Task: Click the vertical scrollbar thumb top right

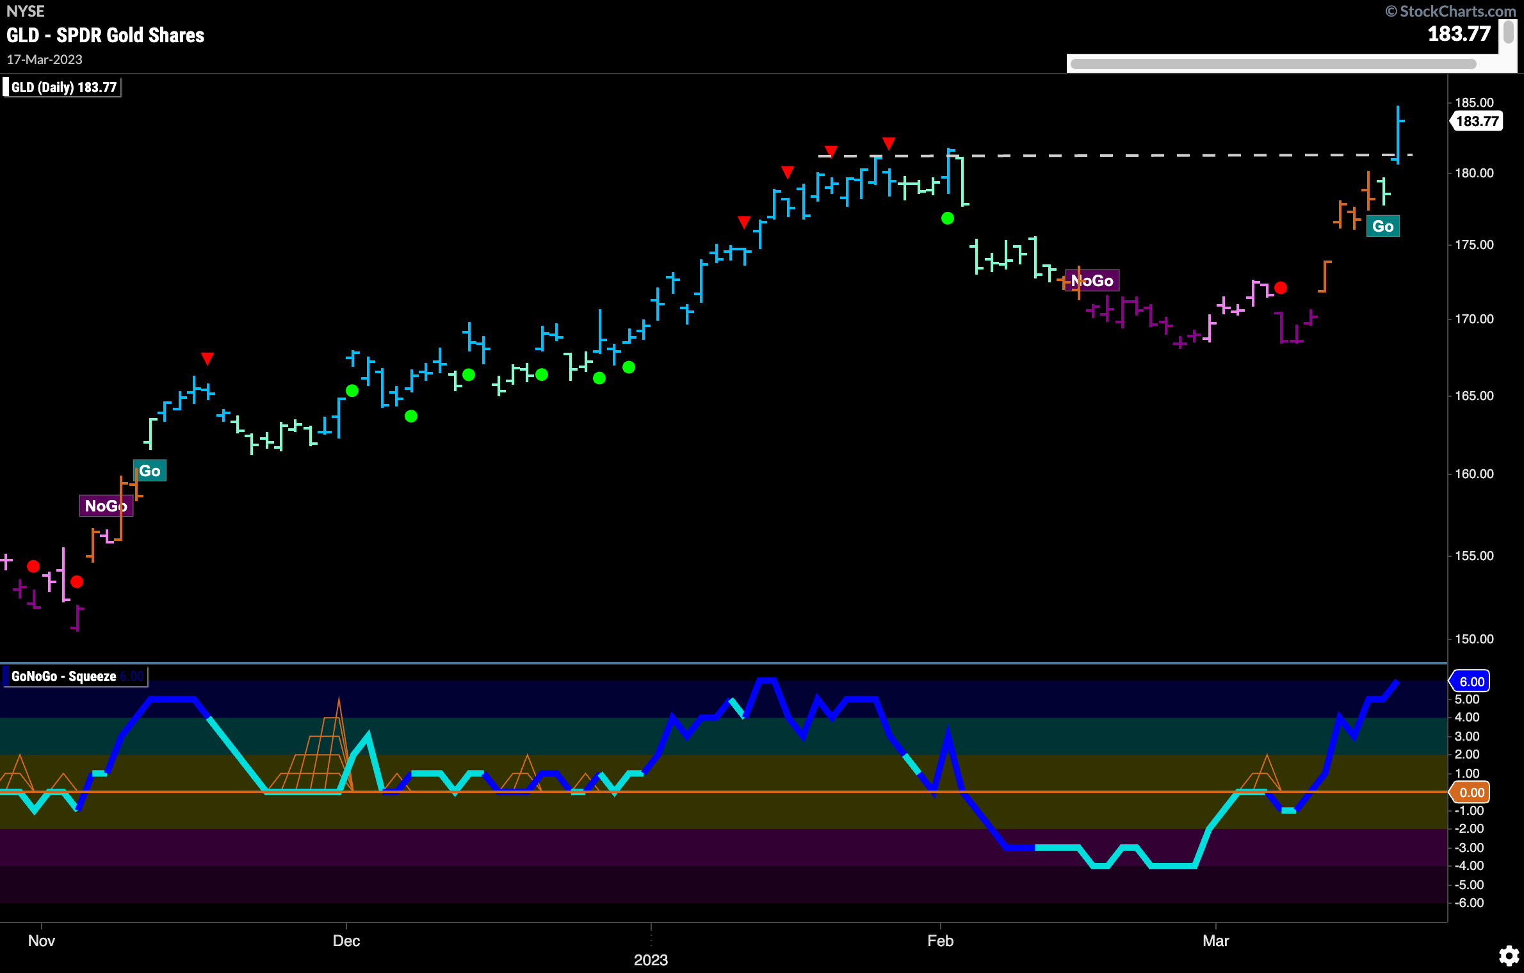Action: coord(1509,31)
